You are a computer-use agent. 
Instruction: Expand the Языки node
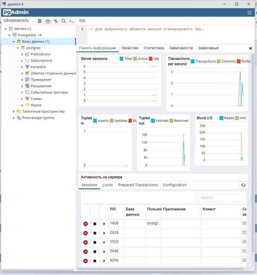tap(22, 105)
